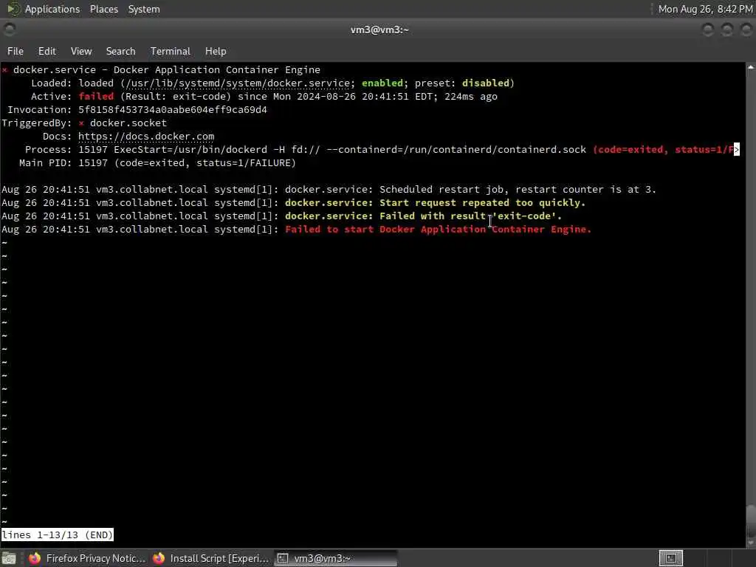Open the Help menu
The height and width of the screenshot is (567, 756).
click(216, 51)
